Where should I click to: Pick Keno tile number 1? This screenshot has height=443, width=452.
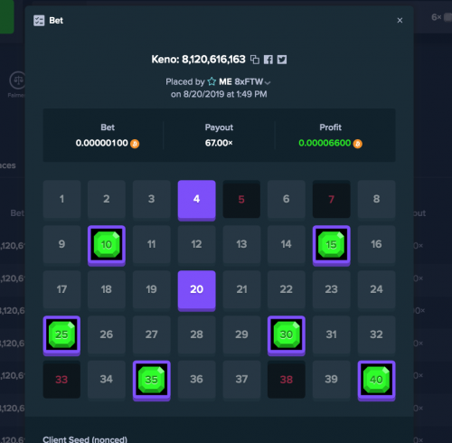61,199
